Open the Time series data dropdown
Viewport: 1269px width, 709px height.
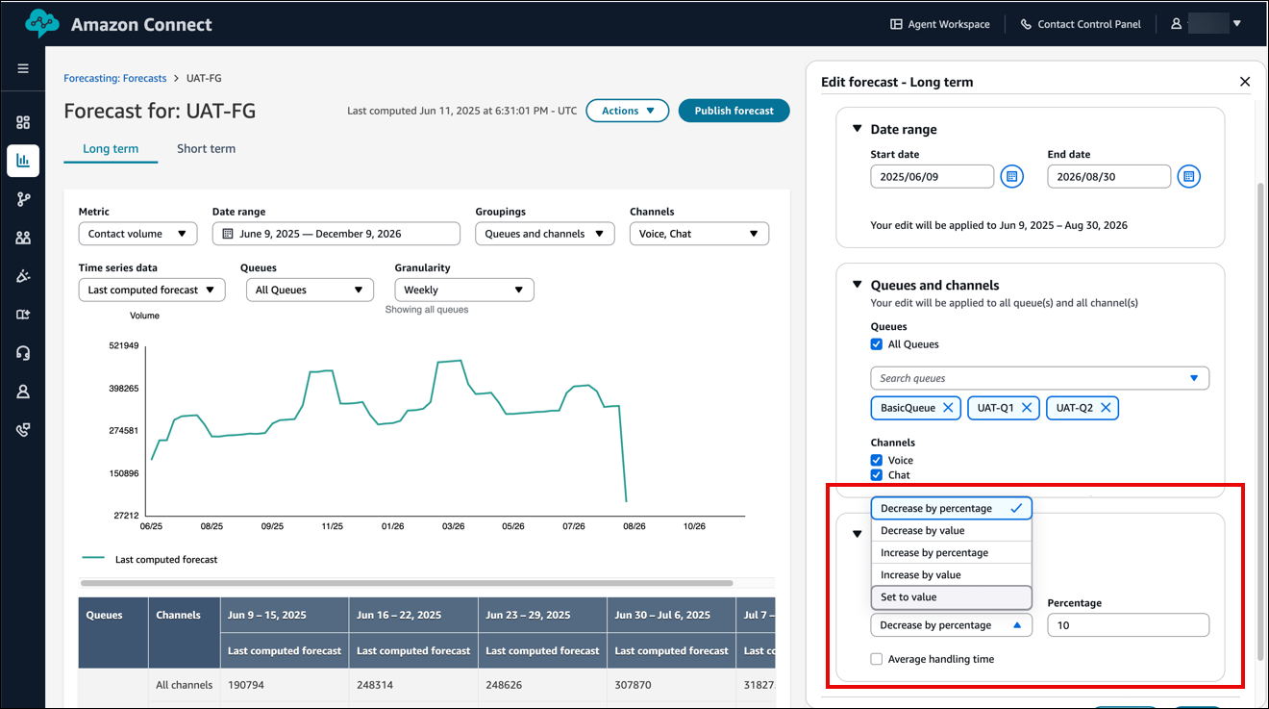coord(151,289)
